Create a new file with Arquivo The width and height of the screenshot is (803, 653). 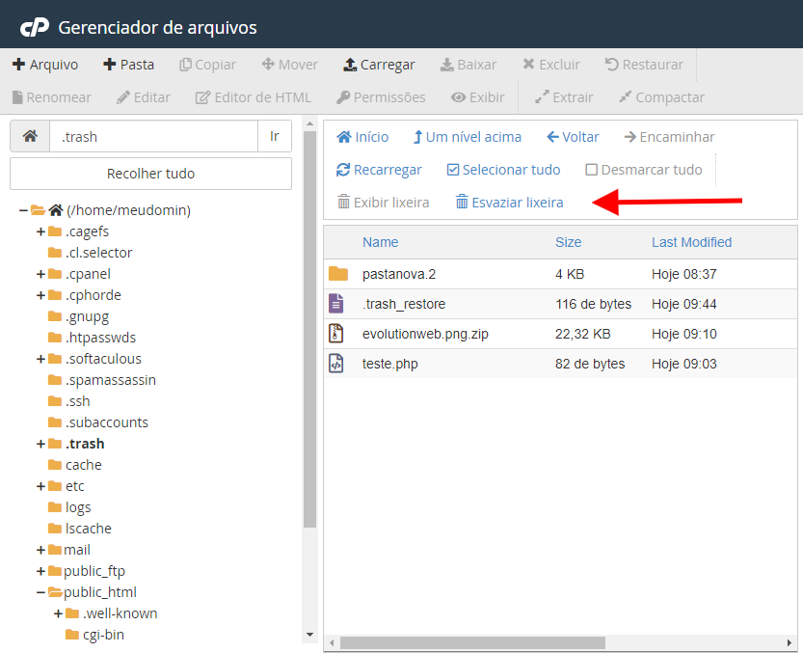[x=45, y=65]
